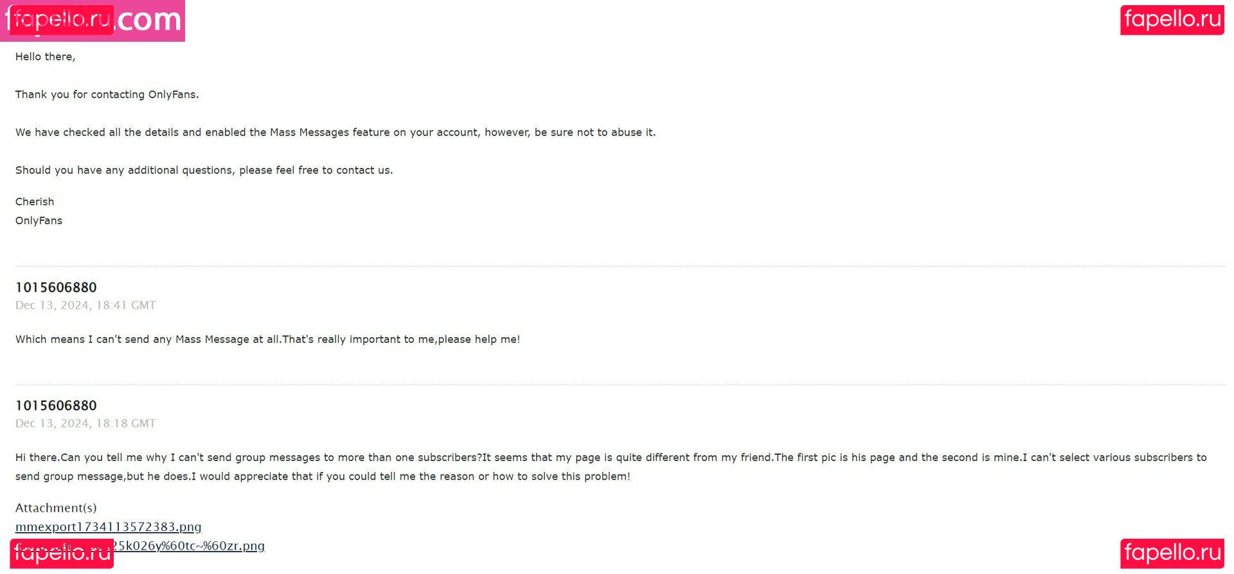Click the Mass Messages feature enabled sentence
This screenshot has width=1234, height=574.
pos(335,133)
